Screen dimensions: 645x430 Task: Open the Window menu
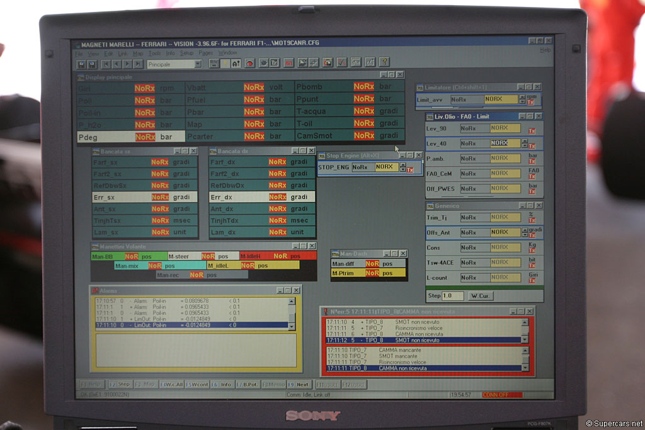point(227,53)
